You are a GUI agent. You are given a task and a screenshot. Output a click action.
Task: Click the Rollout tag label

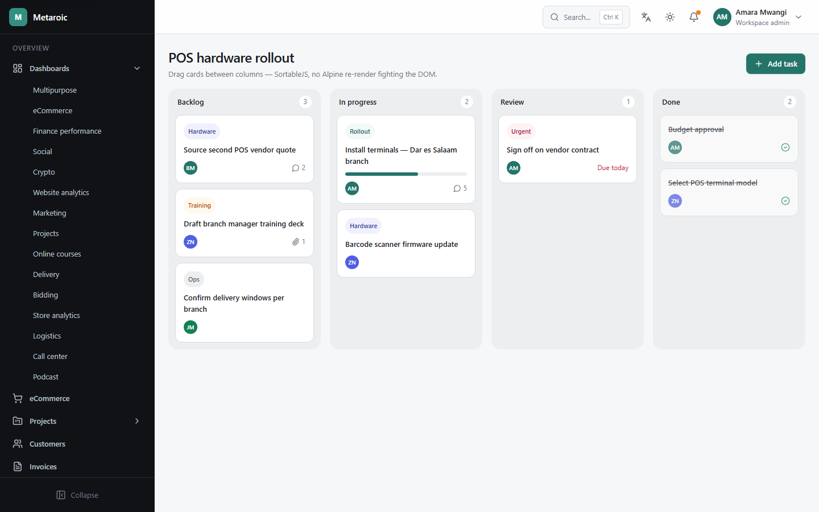[360, 131]
